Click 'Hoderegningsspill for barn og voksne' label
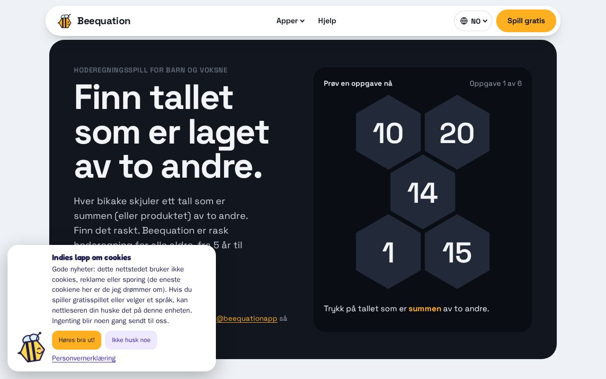 tap(151, 70)
